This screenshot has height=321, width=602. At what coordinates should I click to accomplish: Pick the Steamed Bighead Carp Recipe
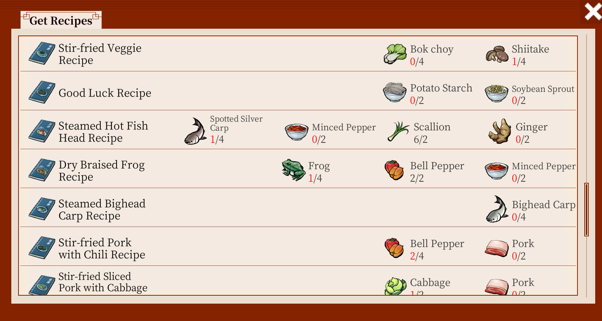[x=101, y=210]
